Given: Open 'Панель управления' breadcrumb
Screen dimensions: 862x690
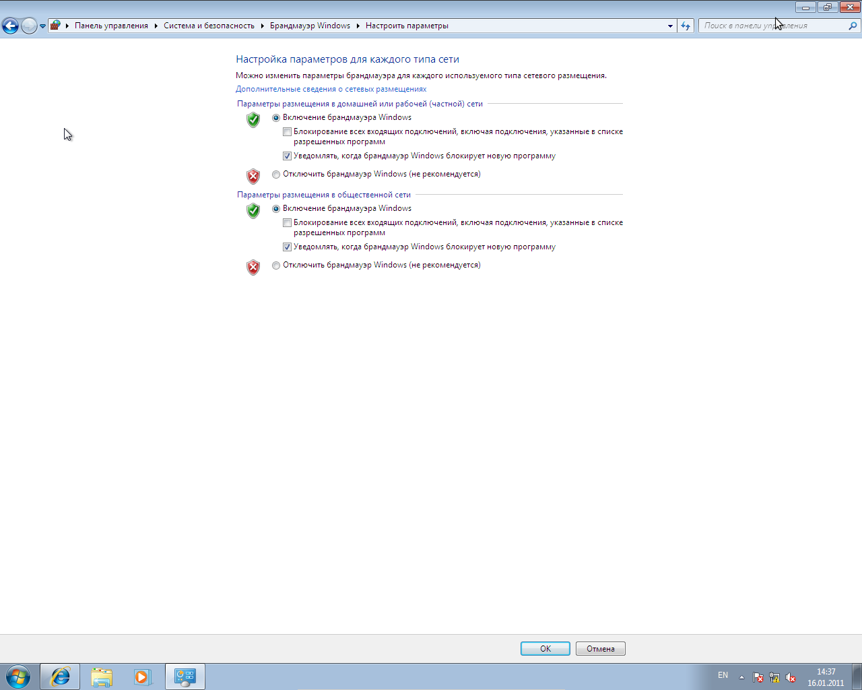Looking at the screenshot, I should [111, 26].
